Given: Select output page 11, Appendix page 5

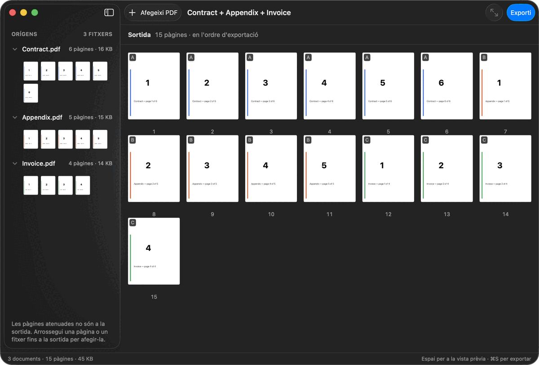Looking at the screenshot, I should pos(330,169).
